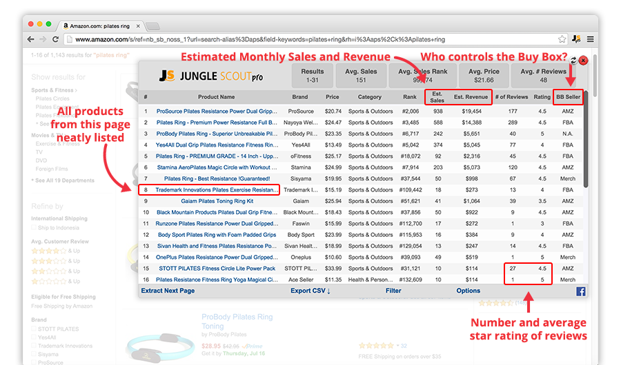621x365 pixels.
Task: Open Jungle Scout extension icon in toolbar
Action: coord(577,39)
